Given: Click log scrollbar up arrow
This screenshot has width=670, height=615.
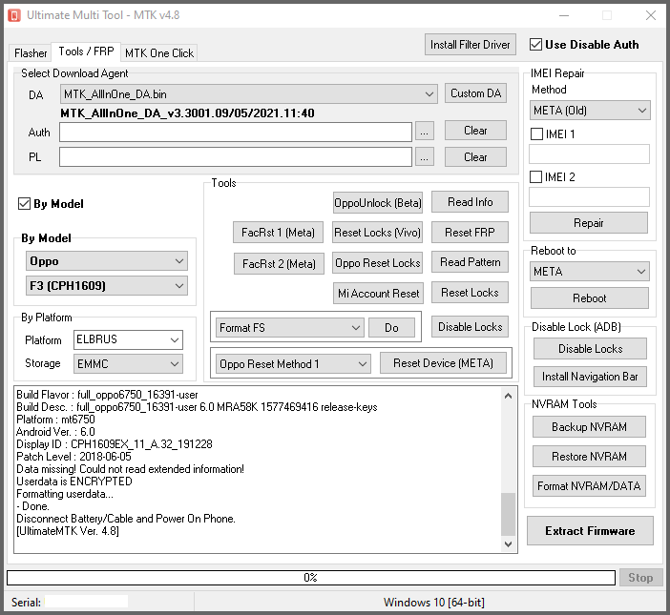Looking at the screenshot, I should click(508, 394).
